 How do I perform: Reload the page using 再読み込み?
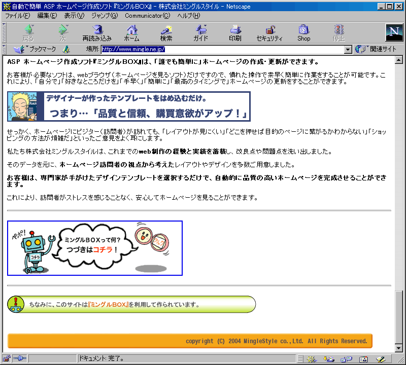[97, 33]
